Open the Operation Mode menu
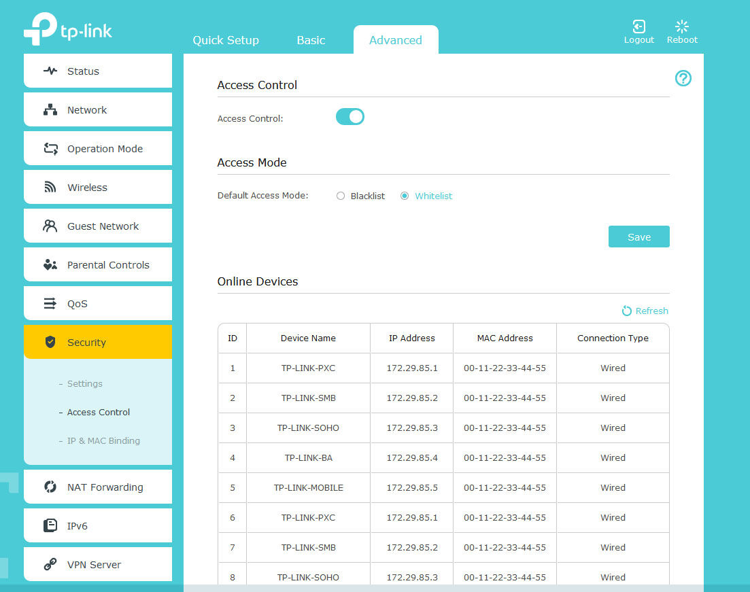This screenshot has height=592, width=750. [98, 148]
